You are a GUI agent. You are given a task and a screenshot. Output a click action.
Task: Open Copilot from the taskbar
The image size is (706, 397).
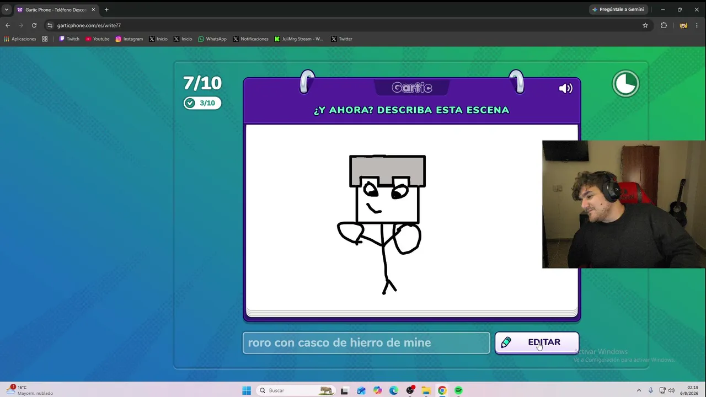pos(377,390)
